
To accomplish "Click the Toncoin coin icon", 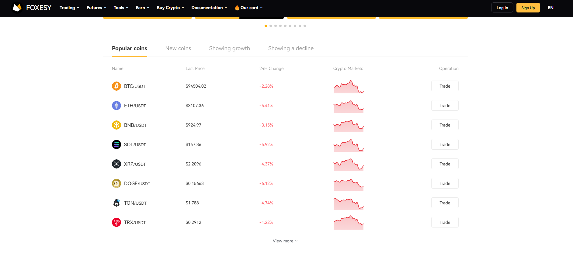I will click(116, 203).
